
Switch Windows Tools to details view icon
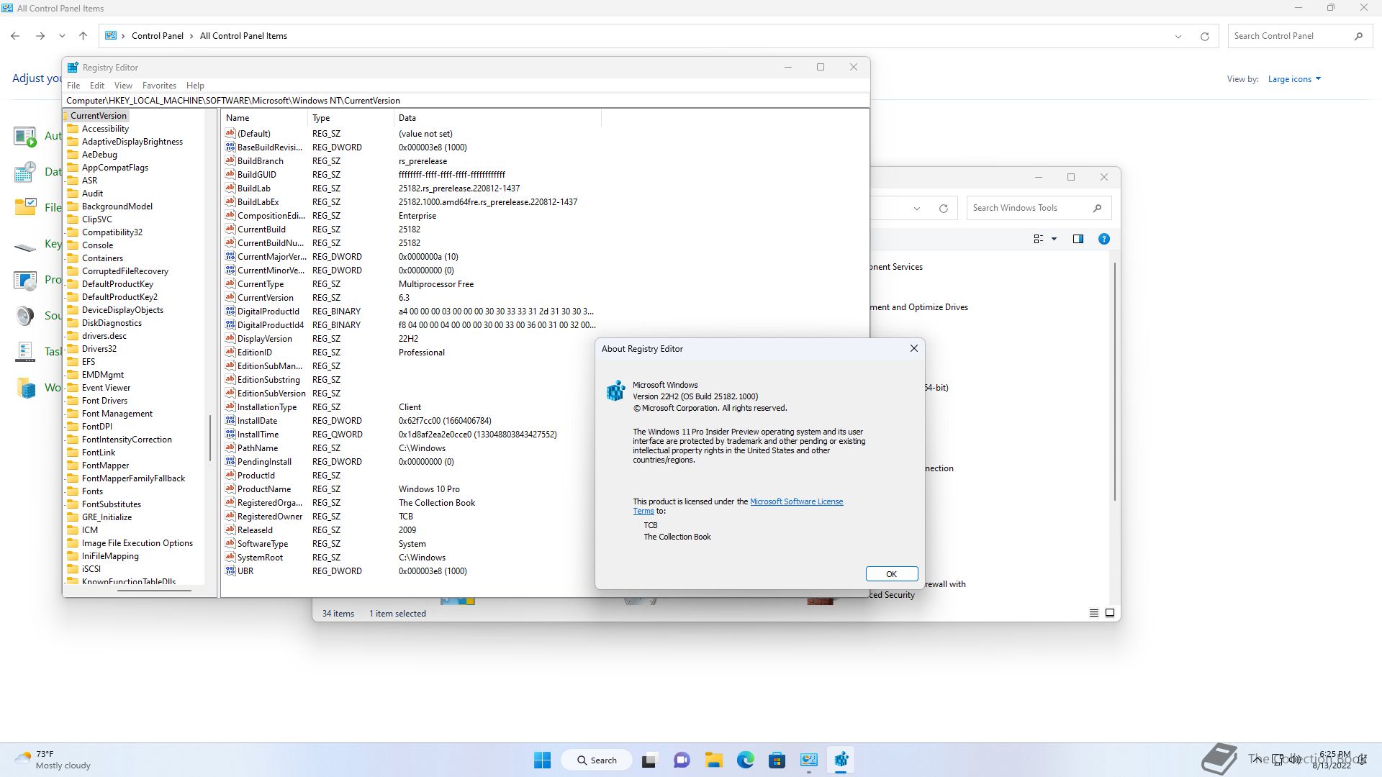pyautogui.click(x=1093, y=613)
